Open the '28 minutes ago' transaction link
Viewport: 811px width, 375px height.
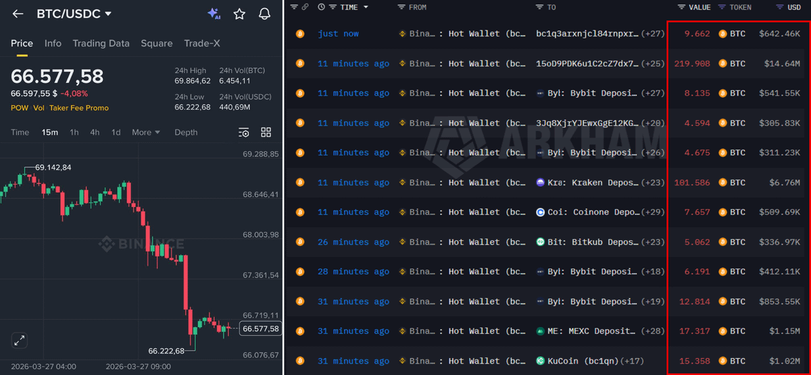(353, 272)
